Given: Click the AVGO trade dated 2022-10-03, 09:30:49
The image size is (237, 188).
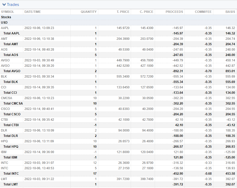Looking at the screenshot, I should (39, 60).
